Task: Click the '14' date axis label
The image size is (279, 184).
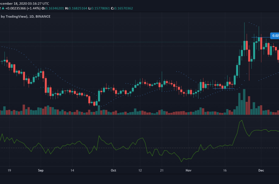Action: [72, 170]
